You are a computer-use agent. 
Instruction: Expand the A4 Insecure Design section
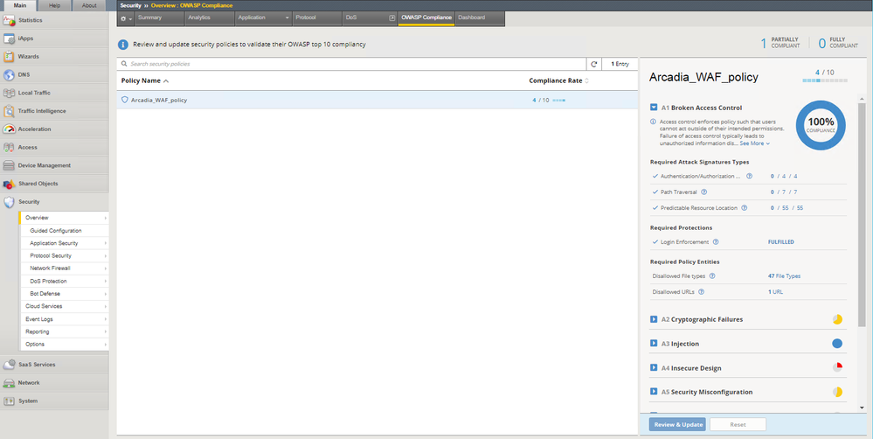[654, 368]
